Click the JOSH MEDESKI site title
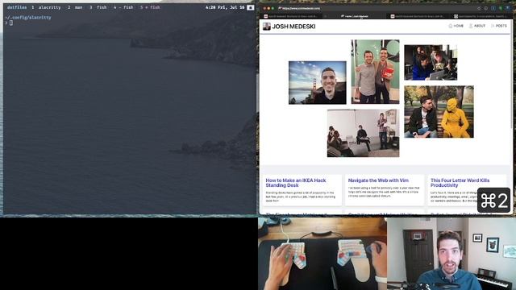 (x=293, y=27)
